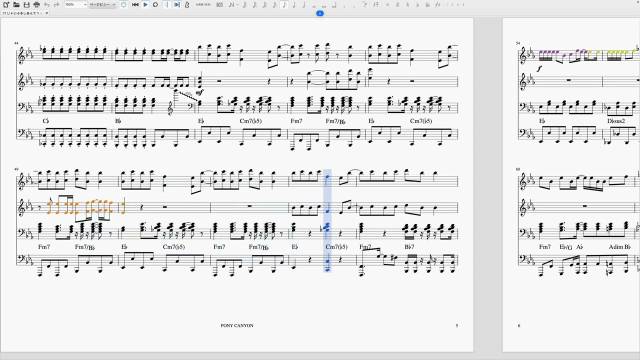Toggle concert pitch (合奏調) button
This screenshot has width=640, height=360.
(203, 4)
